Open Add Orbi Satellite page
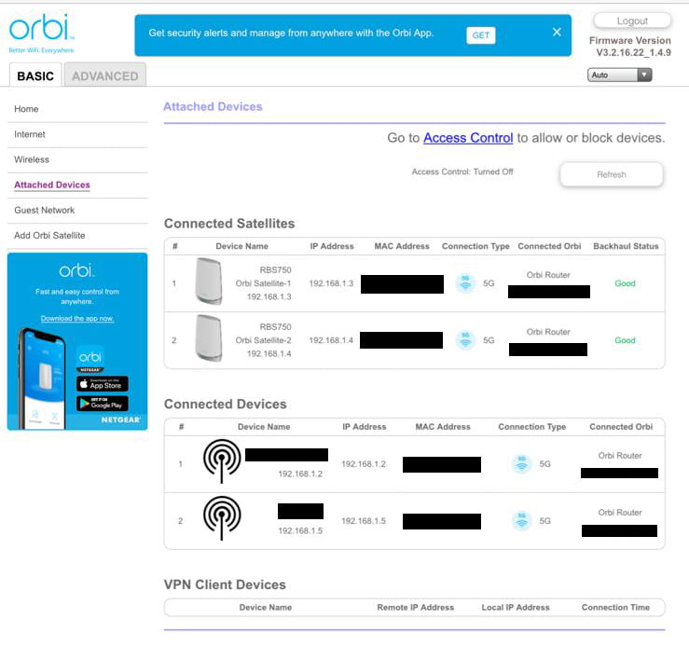Viewport: 689px width, 646px height. (x=49, y=236)
